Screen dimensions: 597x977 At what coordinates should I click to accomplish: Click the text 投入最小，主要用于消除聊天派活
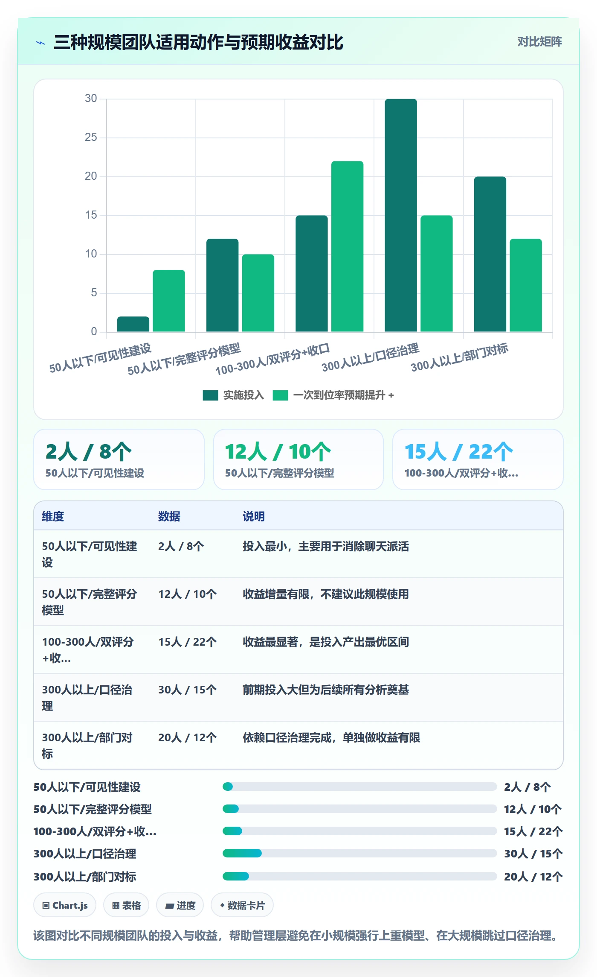[326, 546]
